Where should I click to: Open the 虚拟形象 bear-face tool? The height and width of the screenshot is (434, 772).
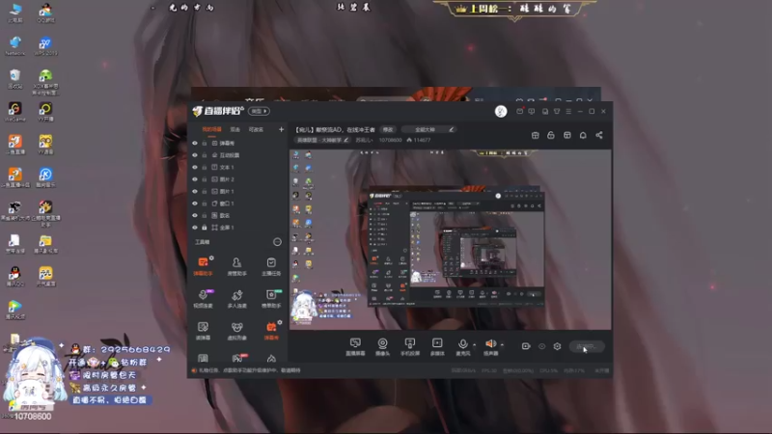[x=236, y=331]
